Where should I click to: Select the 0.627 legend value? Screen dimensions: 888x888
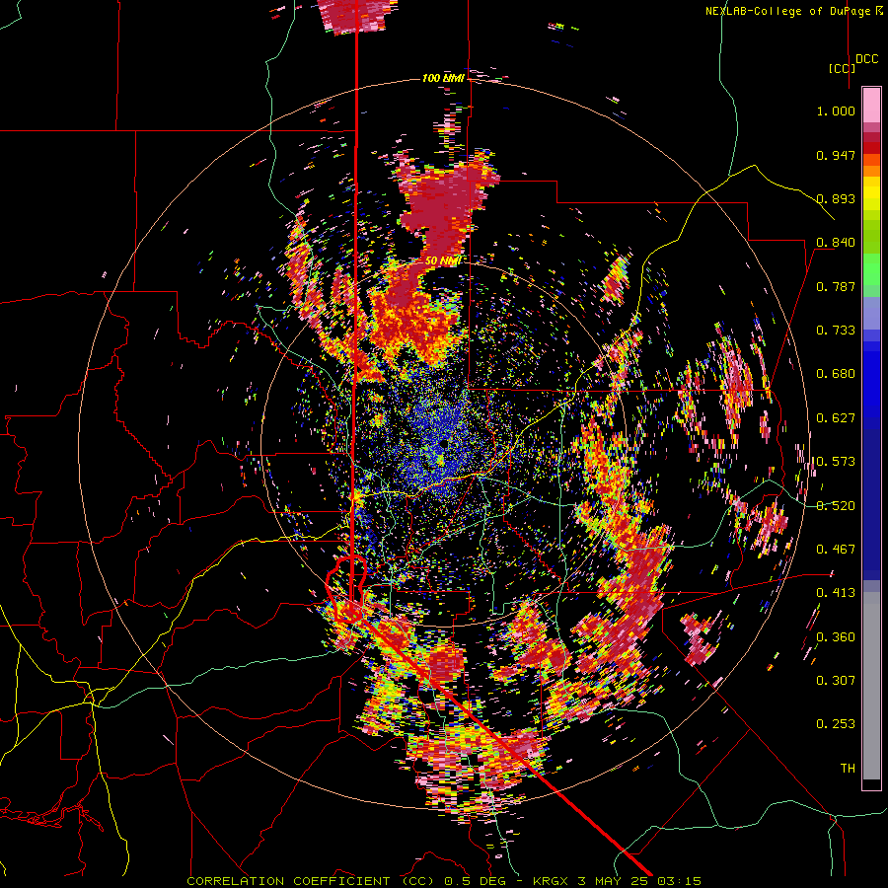pos(836,418)
